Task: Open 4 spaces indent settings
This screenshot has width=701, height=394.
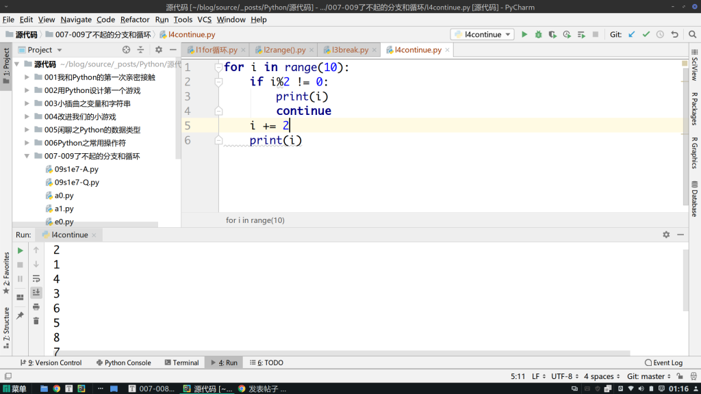Action: click(x=602, y=376)
